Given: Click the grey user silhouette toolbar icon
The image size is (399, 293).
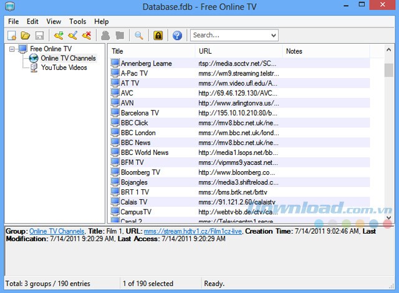Looking at the screenshot, I should 105,36.
